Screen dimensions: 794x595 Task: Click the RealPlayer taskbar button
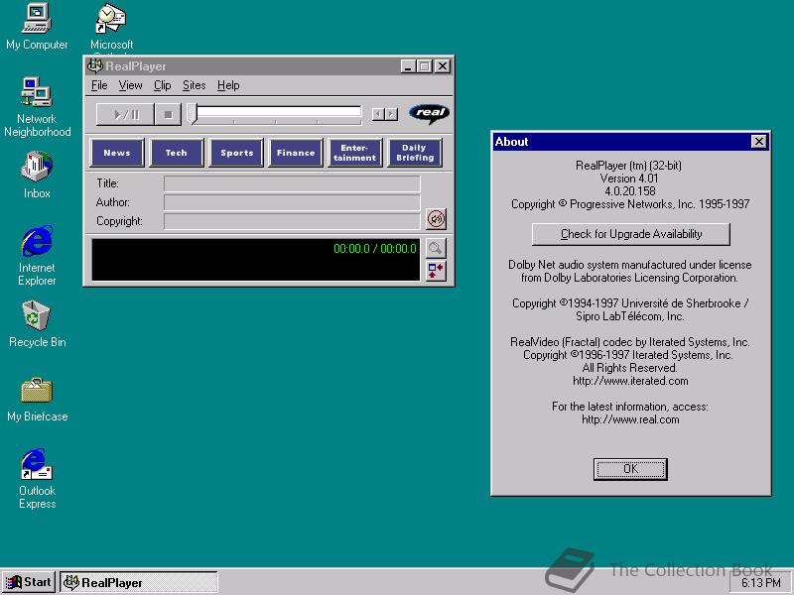pyautogui.click(x=139, y=582)
